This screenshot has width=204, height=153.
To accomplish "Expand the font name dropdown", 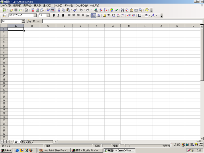I will (x=35, y=16).
